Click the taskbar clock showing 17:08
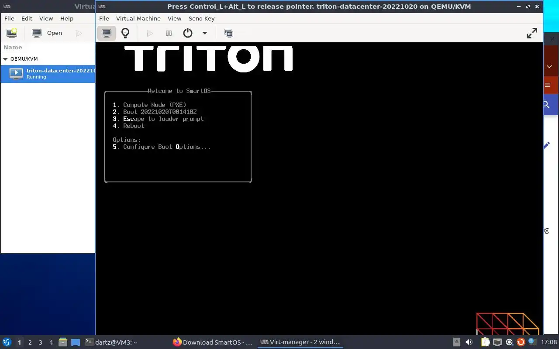559x349 pixels. (x=549, y=342)
